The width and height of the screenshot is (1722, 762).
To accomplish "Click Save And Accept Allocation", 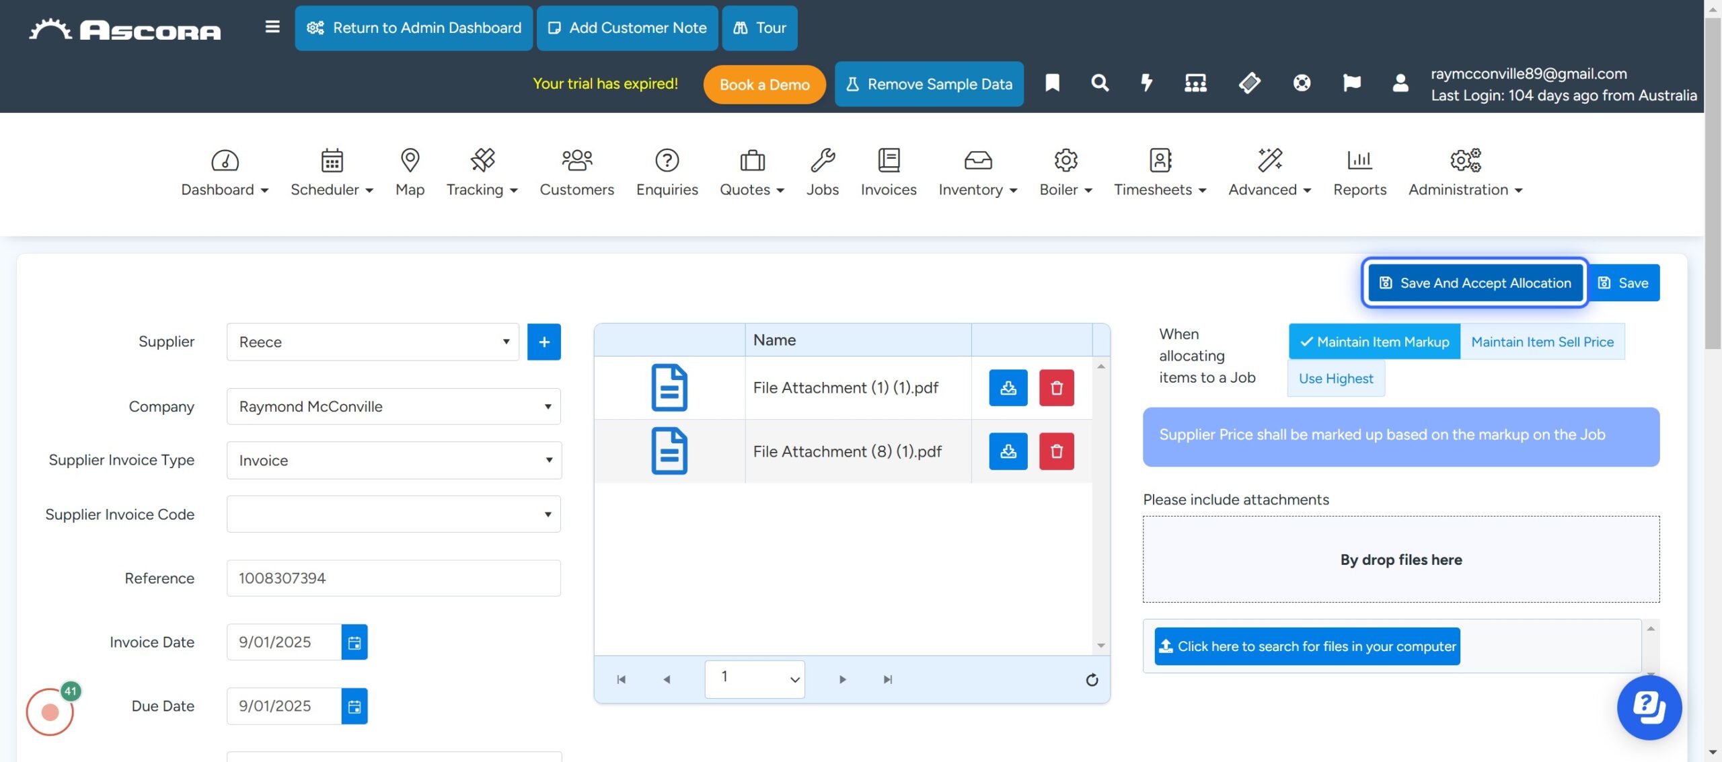I will pyautogui.click(x=1475, y=283).
